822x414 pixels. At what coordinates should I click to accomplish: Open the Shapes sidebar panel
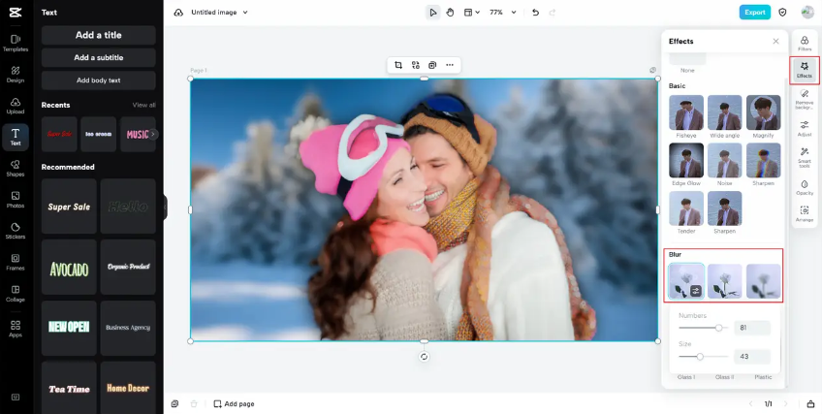coord(16,169)
